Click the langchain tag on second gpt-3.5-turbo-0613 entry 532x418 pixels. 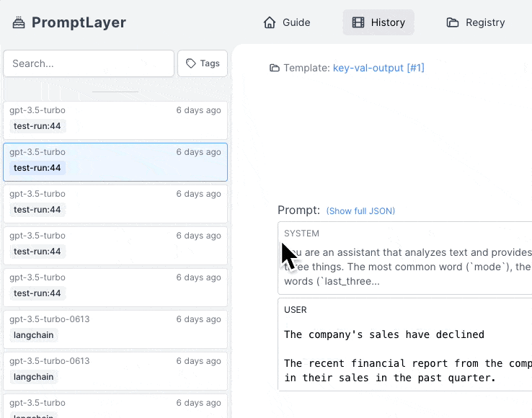[34, 377]
